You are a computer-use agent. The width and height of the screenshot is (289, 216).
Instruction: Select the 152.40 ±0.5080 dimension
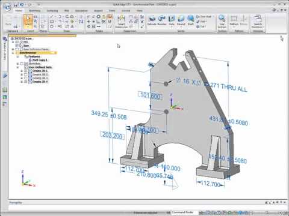(228, 159)
